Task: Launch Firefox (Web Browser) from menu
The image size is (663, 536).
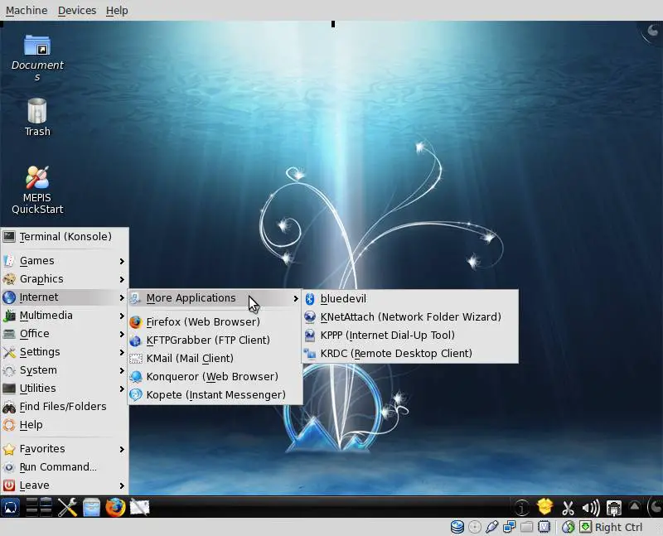Action: pos(215,322)
